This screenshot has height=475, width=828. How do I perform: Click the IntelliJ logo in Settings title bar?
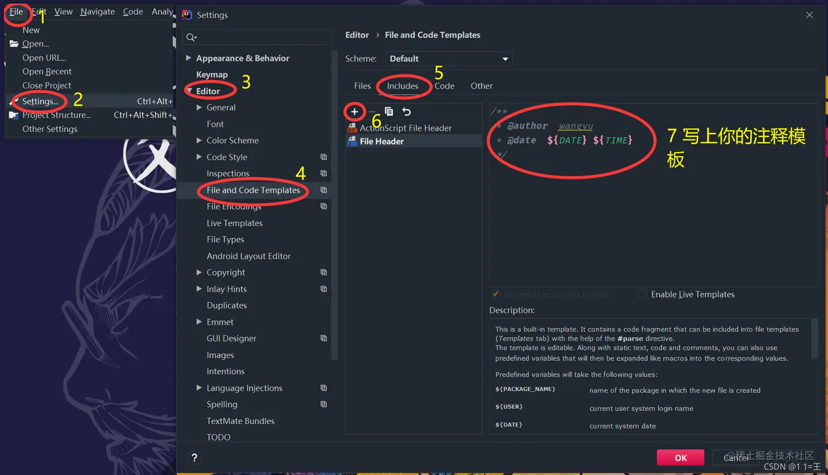(187, 15)
